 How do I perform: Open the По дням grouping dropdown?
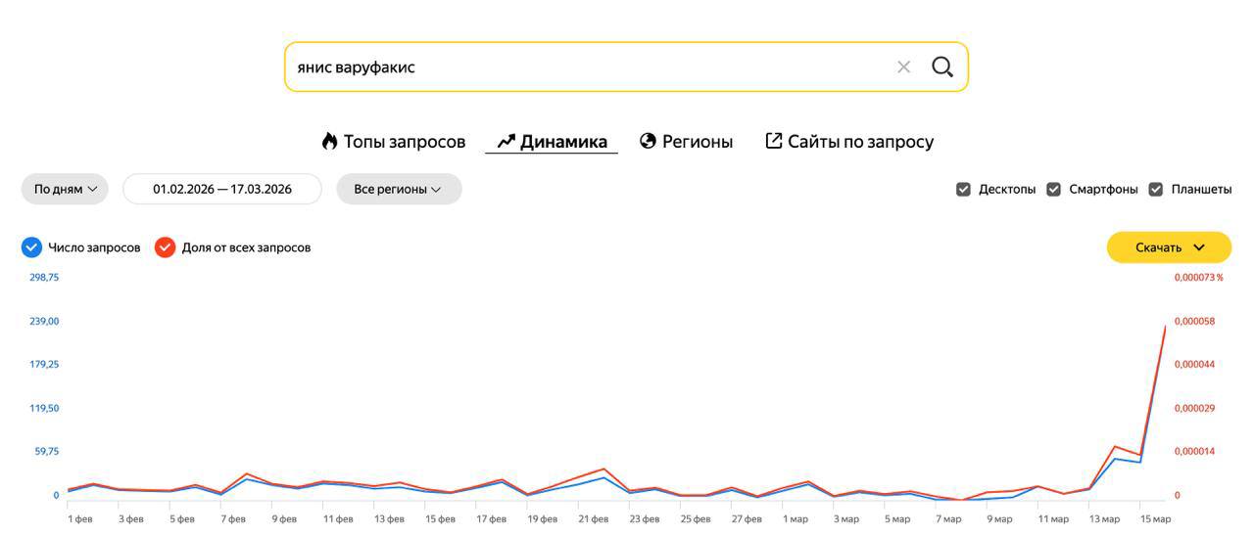click(x=66, y=189)
